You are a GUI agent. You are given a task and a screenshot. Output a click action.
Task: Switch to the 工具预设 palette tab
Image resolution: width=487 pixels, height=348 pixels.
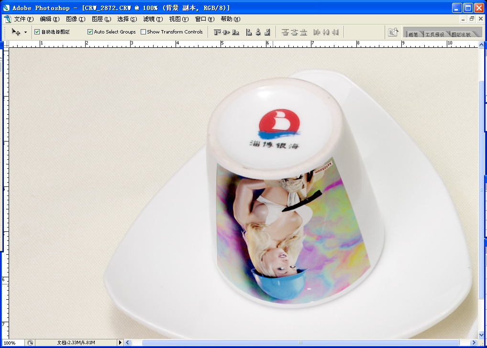pyautogui.click(x=434, y=34)
